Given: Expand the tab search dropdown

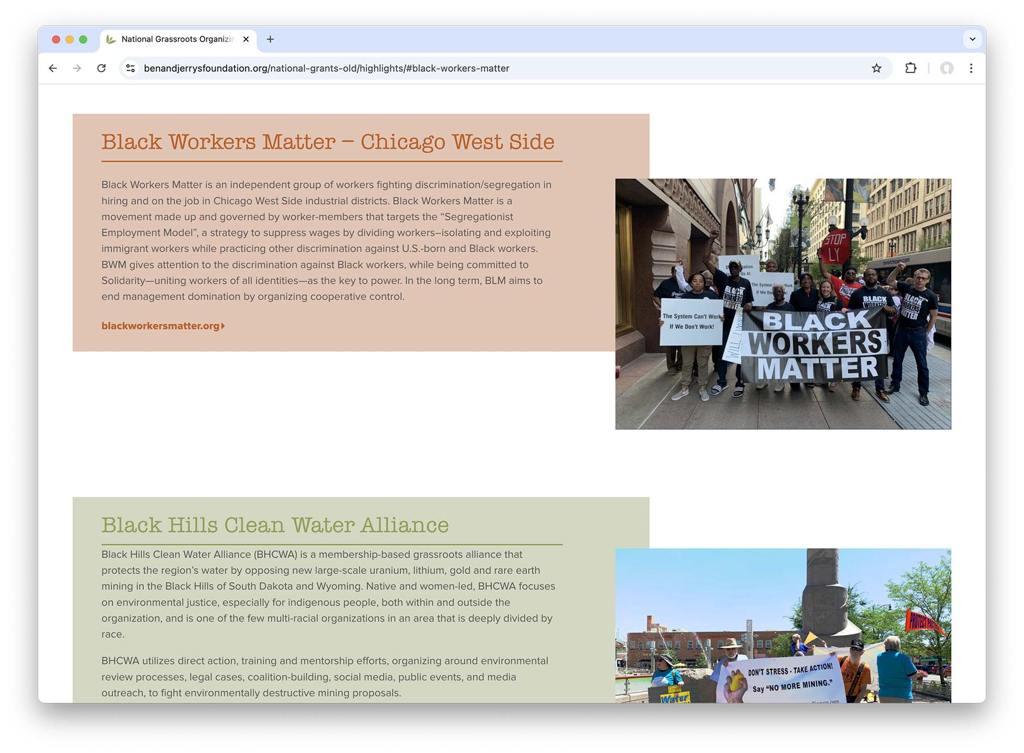Looking at the screenshot, I should [972, 39].
